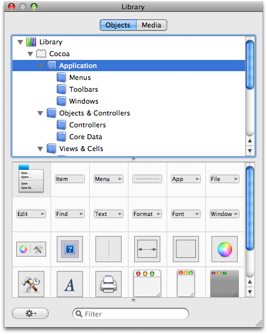Image resolution: width=267 pixels, height=334 pixels.
Task: Select the main menu icon with New/Open/Save
Action: tap(31, 179)
